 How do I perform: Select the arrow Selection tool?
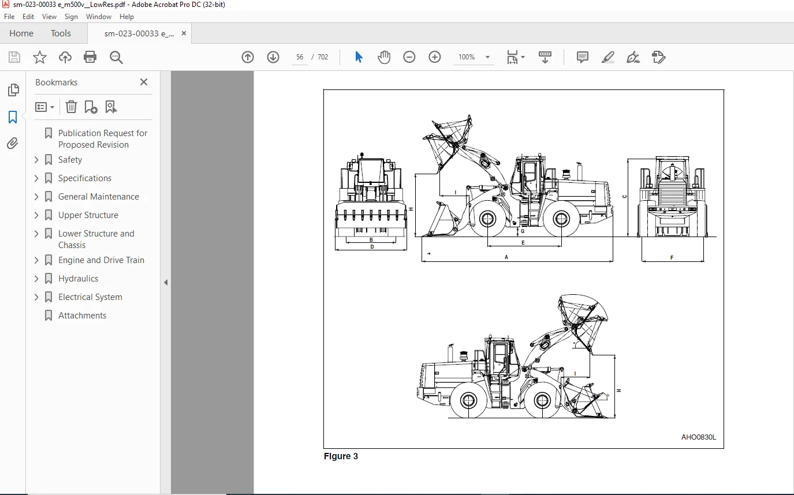359,57
